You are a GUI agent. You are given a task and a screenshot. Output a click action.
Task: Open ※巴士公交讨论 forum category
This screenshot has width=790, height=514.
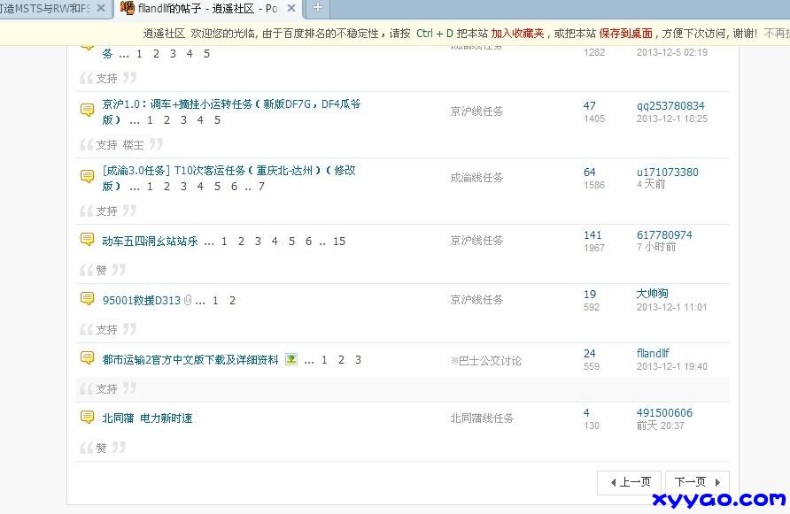click(x=485, y=360)
